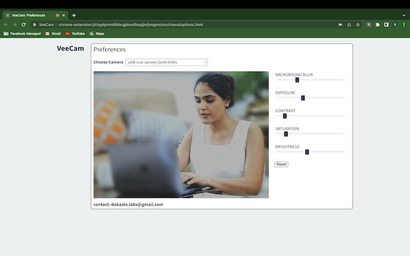Image resolution: width=410 pixels, height=256 pixels.
Task: Click the VeeCam logo heading
Action: click(x=70, y=49)
